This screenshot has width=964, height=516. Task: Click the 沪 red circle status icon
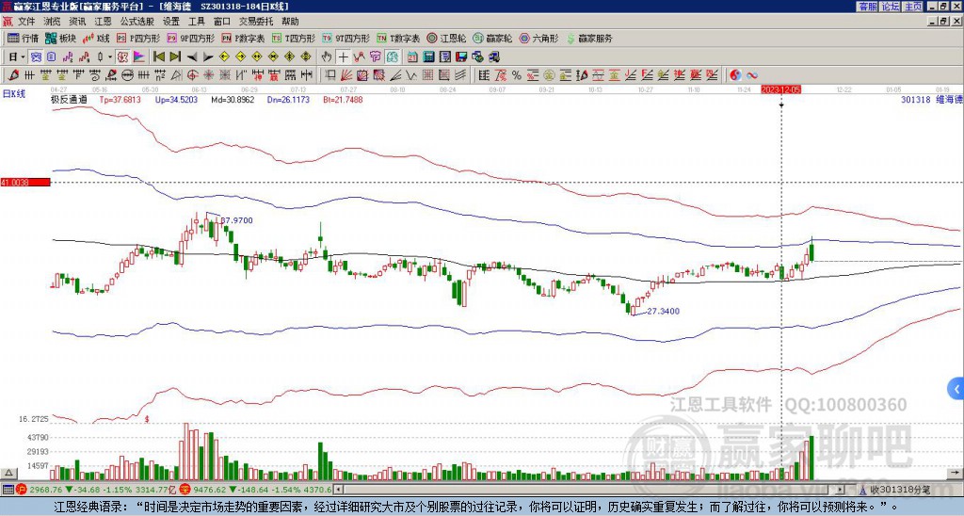22,490
